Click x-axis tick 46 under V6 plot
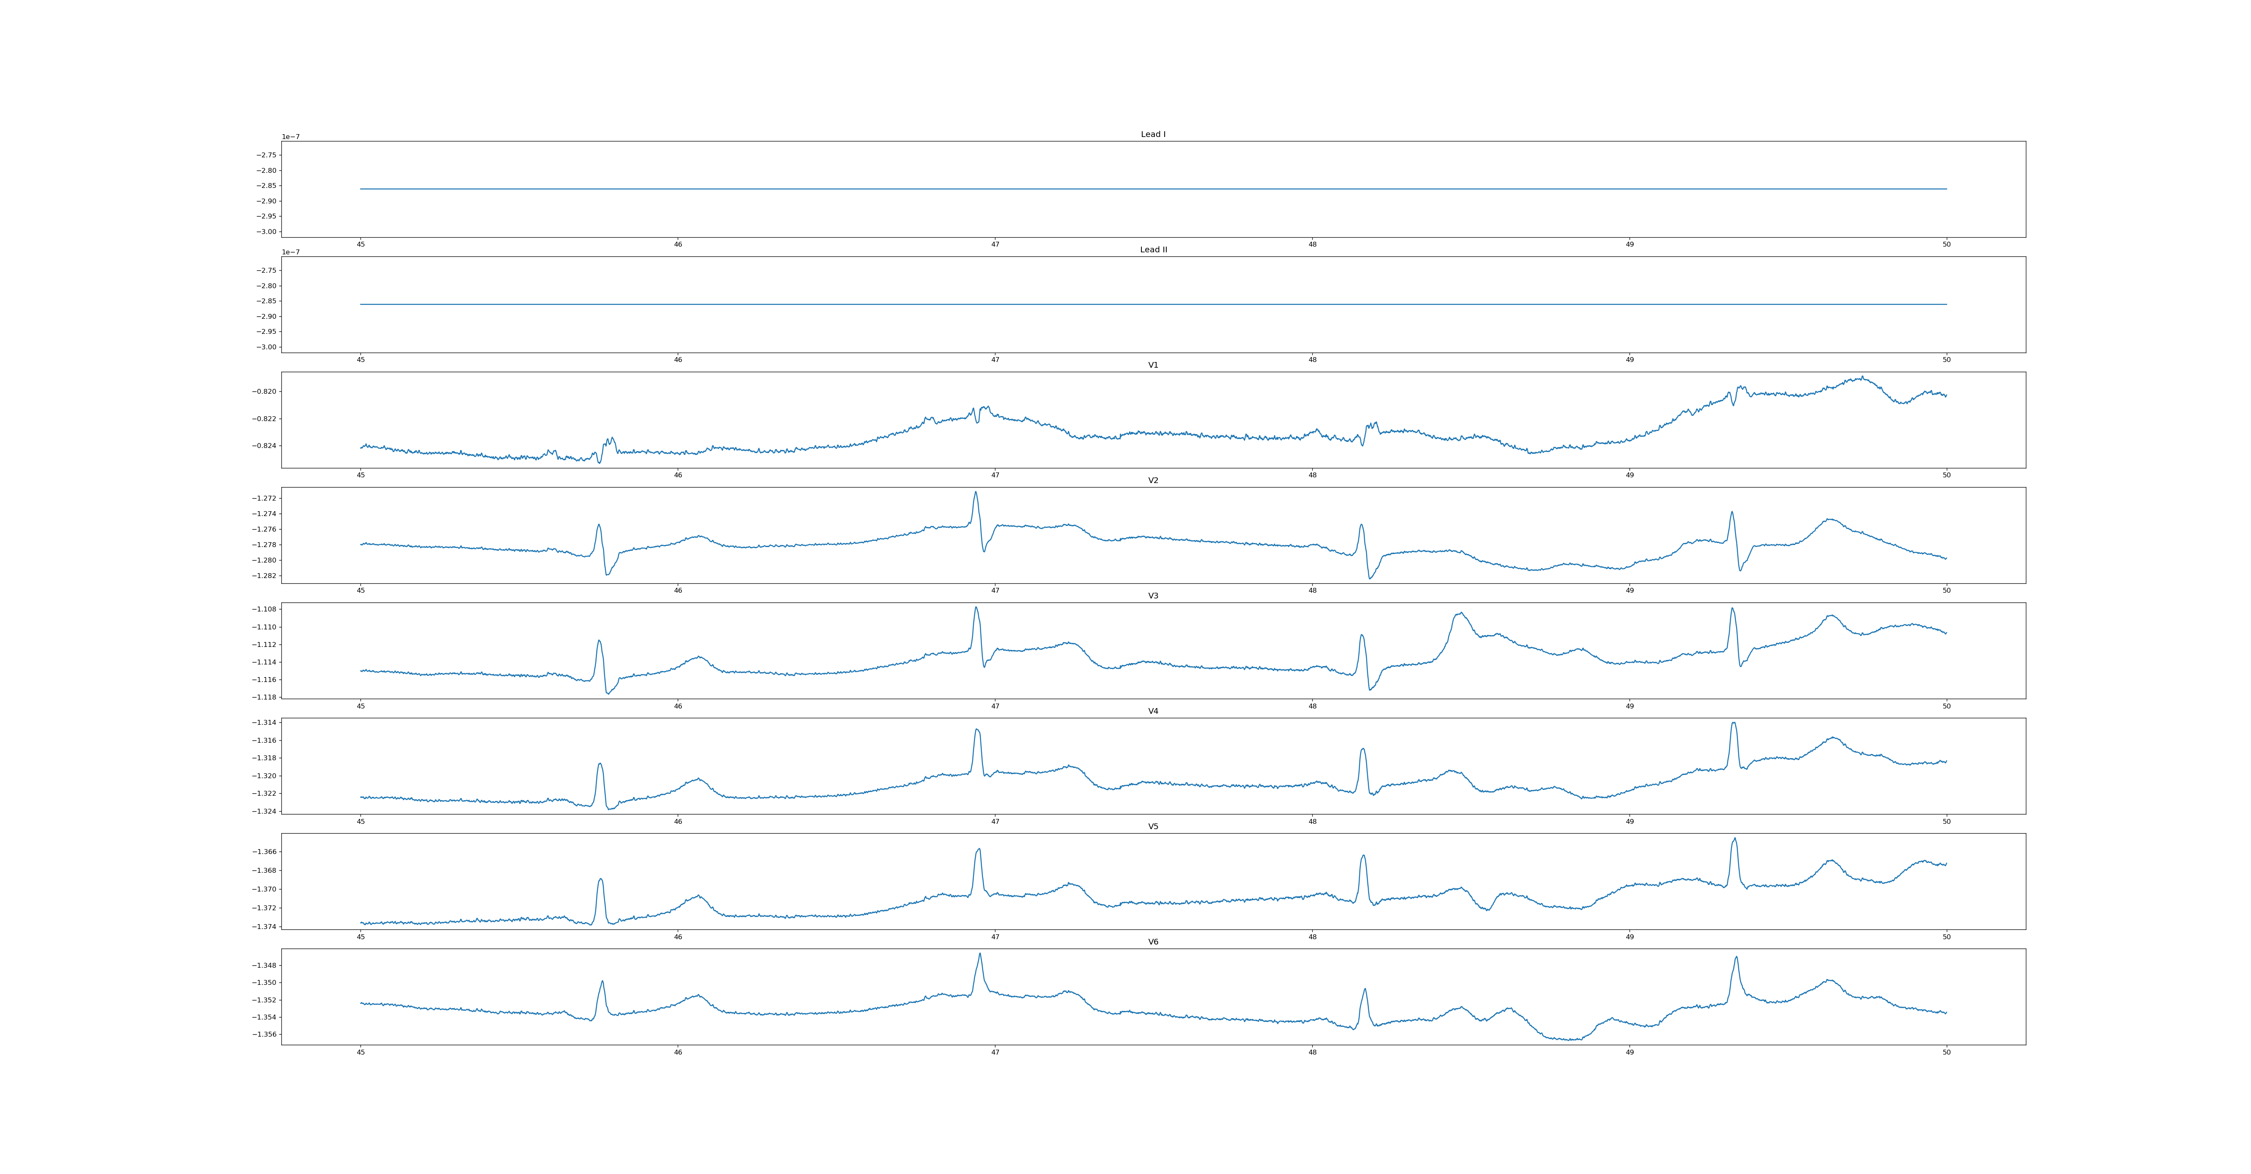The image size is (2251, 1174). (x=677, y=1052)
